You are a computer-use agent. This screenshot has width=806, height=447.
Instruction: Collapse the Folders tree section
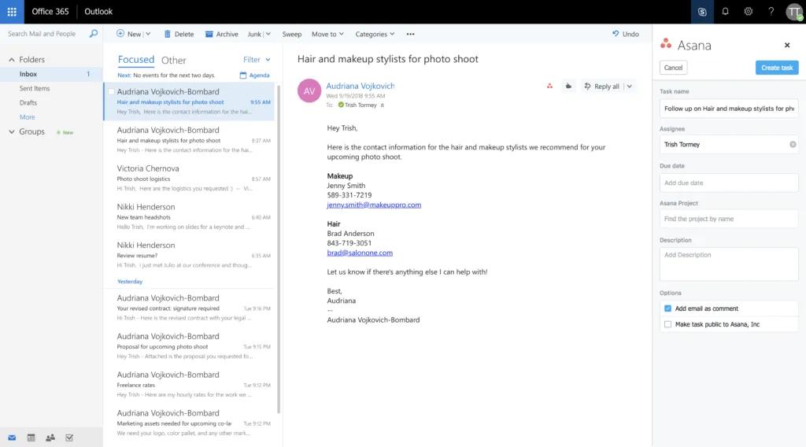(12, 60)
